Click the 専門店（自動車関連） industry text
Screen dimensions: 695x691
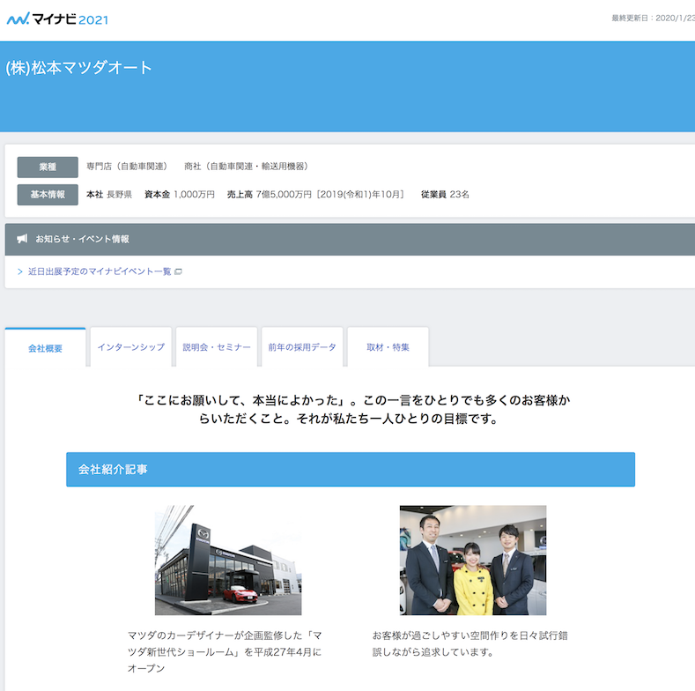(127, 167)
